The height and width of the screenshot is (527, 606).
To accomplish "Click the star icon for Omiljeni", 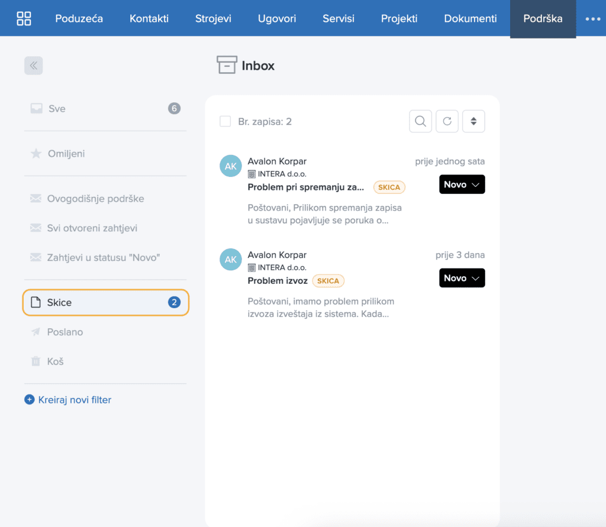I will point(36,153).
